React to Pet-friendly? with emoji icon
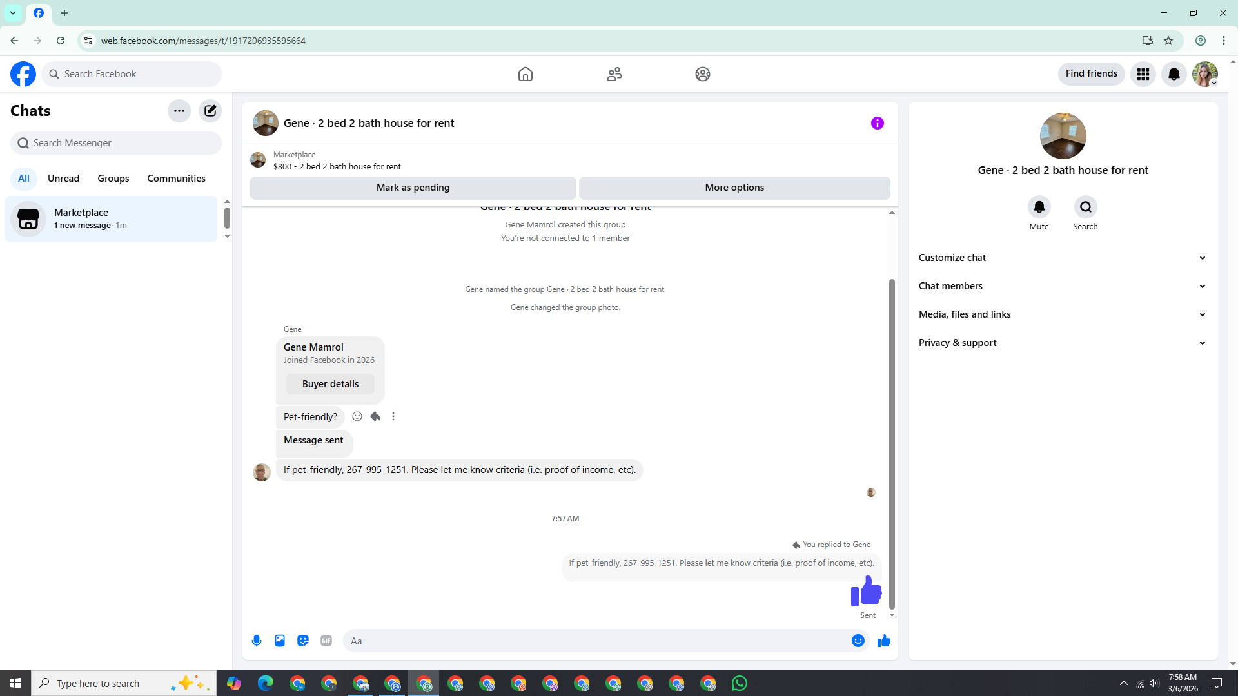The height and width of the screenshot is (696, 1238). [357, 416]
